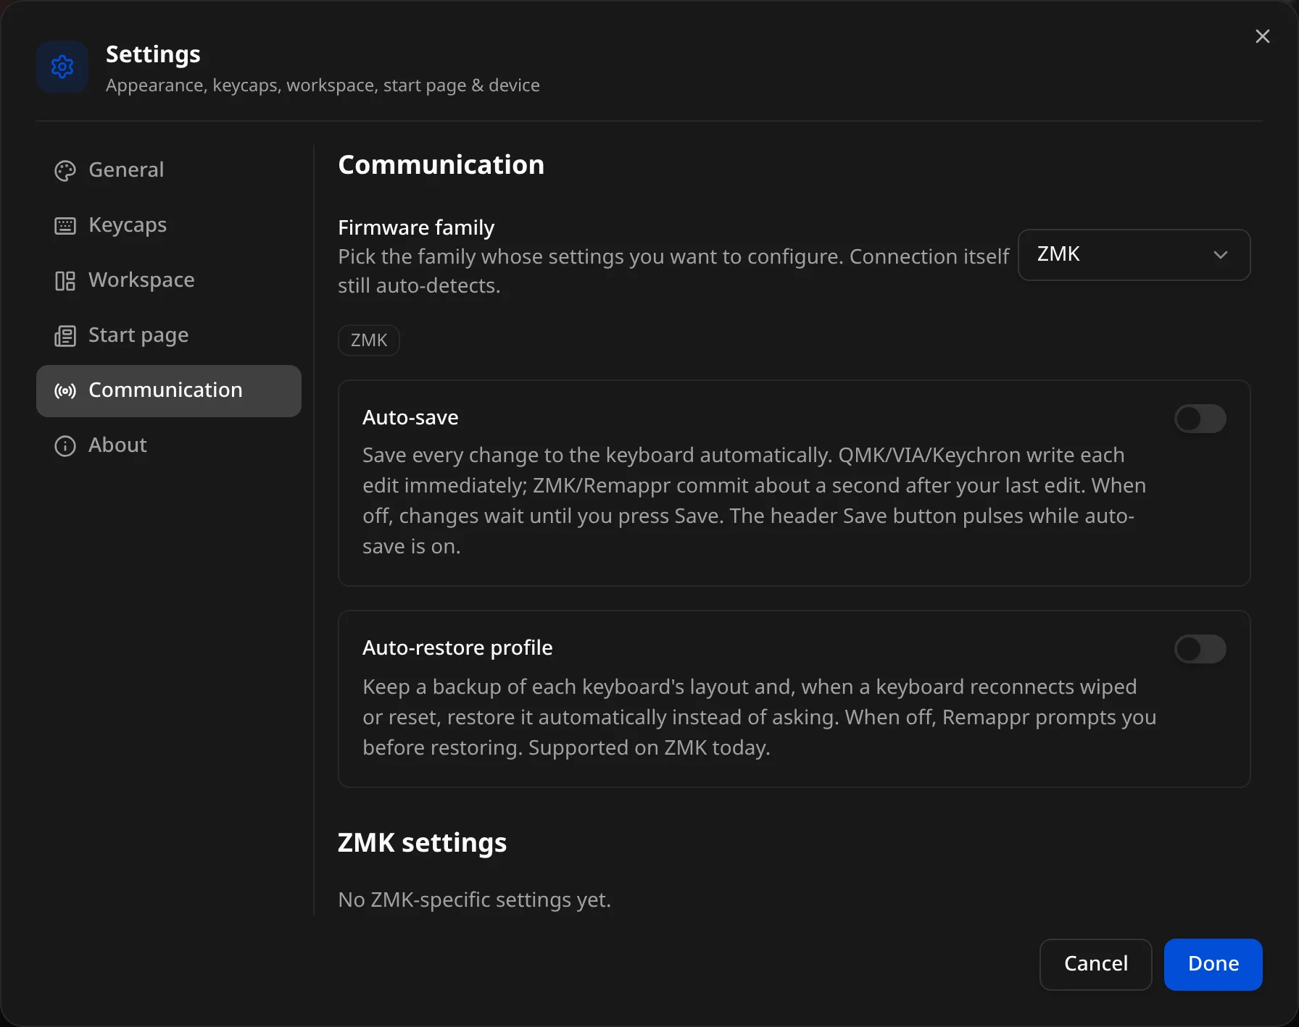Go to Start page settings

[169, 335]
